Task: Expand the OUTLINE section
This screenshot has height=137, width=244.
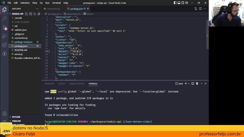Action: pyautogui.click(x=16, y=117)
